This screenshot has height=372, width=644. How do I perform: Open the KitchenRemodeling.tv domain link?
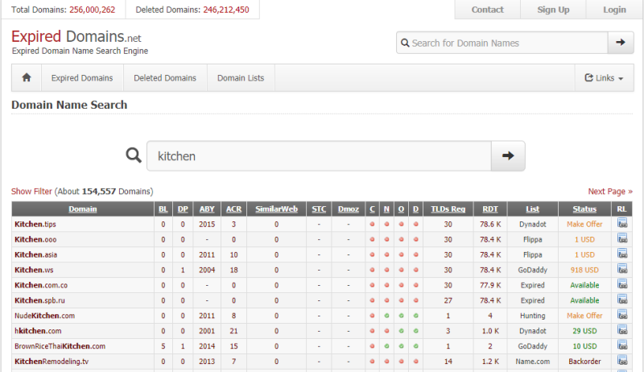point(52,362)
